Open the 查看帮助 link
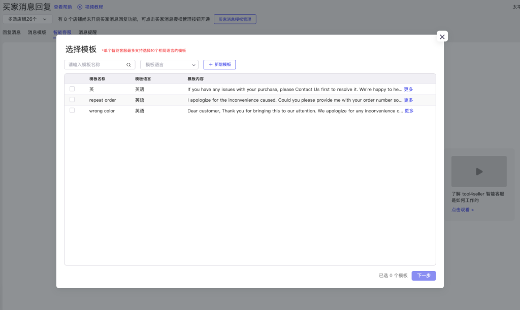 (x=62, y=7)
